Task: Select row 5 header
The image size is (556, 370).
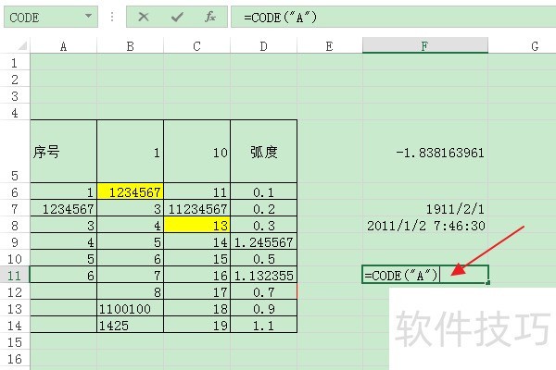Action: (x=15, y=152)
